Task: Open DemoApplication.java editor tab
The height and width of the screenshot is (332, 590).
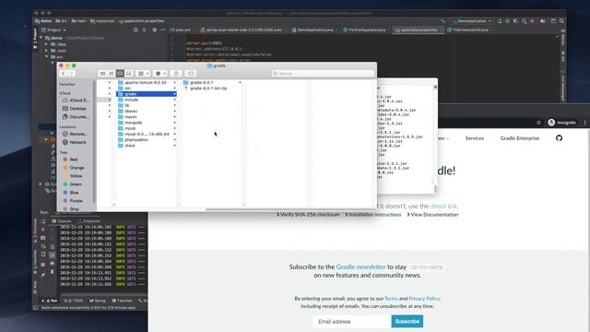Action: 313,30
